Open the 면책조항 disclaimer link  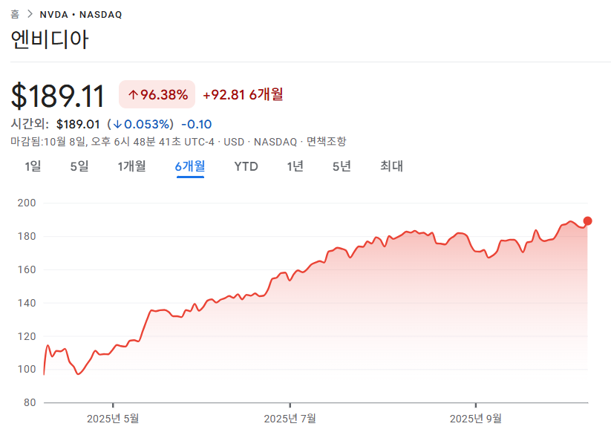point(326,141)
